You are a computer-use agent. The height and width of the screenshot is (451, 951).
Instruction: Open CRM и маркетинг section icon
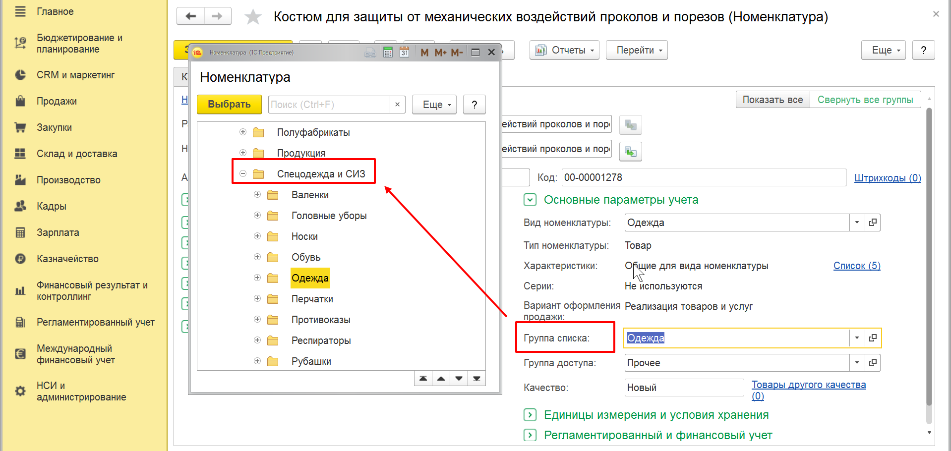coord(20,75)
